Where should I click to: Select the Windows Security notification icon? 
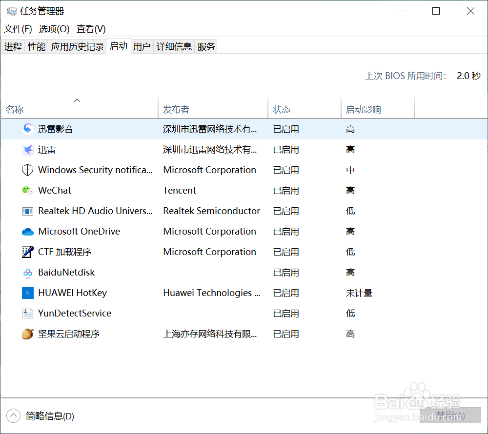28,170
